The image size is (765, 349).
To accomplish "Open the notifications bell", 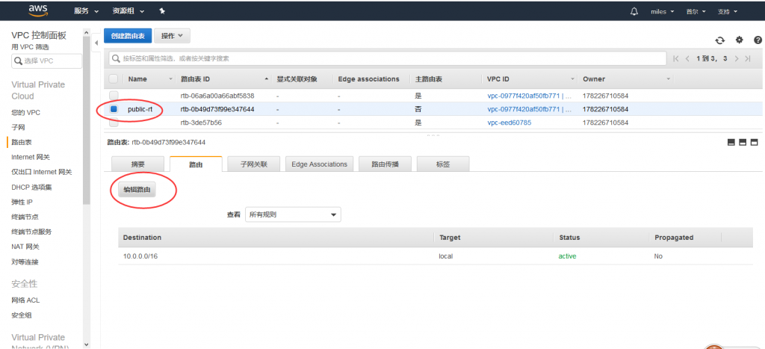I will 634,11.
